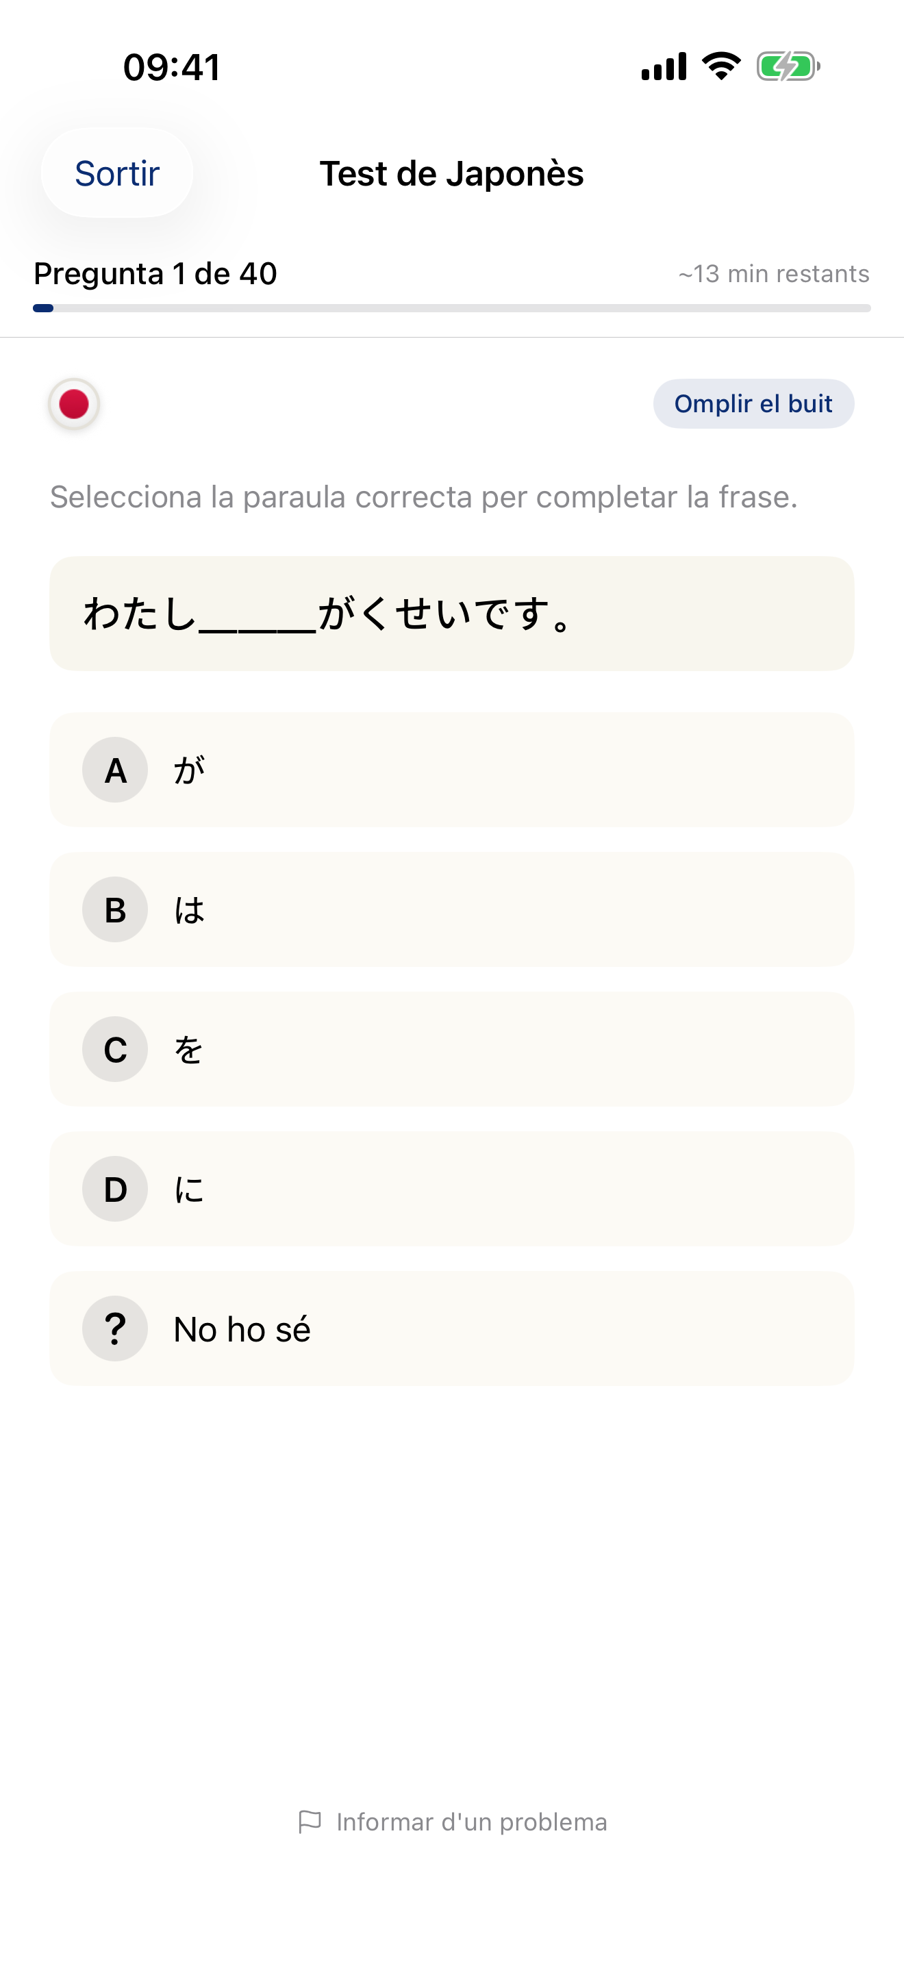This screenshot has width=904, height=1964.
Task: Click the Japan flag icon
Action: (73, 404)
